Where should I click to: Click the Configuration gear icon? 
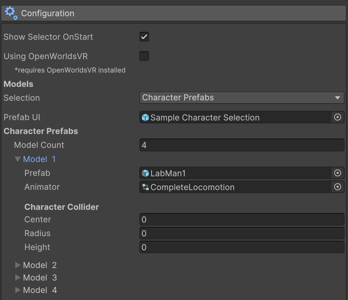(x=11, y=13)
